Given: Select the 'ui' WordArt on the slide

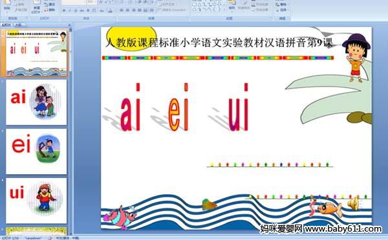Looking at the screenshot, I should [x=238, y=106].
